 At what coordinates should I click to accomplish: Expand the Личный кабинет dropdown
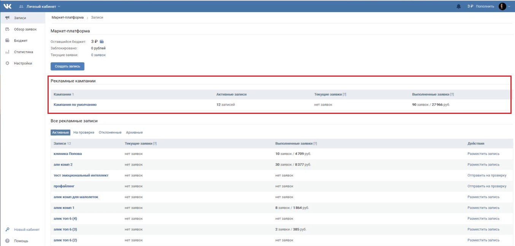[x=40, y=6]
